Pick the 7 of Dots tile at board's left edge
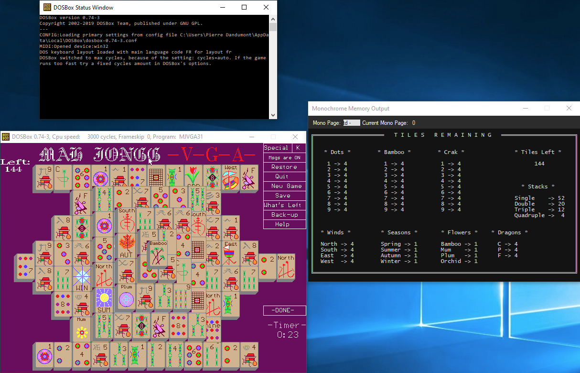This screenshot has height=373, width=580. point(26,267)
